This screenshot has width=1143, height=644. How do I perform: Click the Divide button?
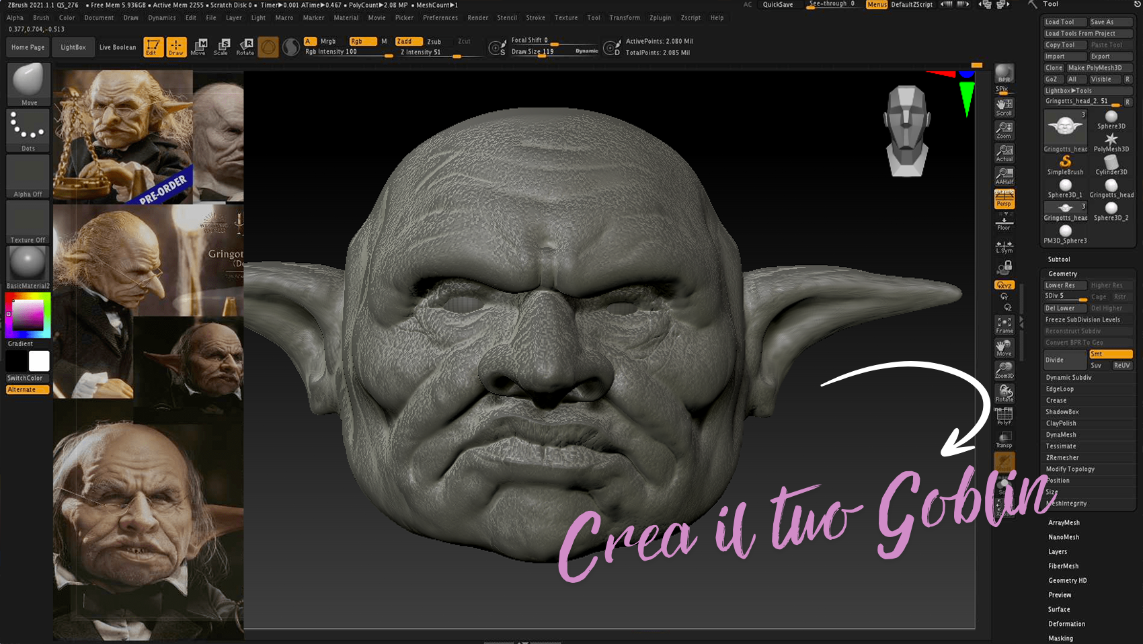[1064, 360]
